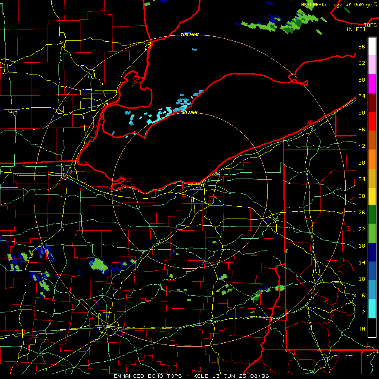Click the 54 scale value
The width and height of the screenshot is (379, 379).
362,96
